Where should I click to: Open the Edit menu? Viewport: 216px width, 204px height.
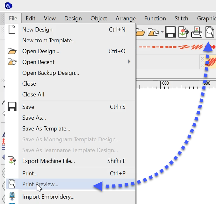(x=31, y=18)
